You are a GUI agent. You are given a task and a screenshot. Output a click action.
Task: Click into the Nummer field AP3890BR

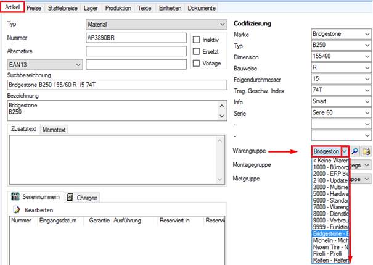coord(136,38)
